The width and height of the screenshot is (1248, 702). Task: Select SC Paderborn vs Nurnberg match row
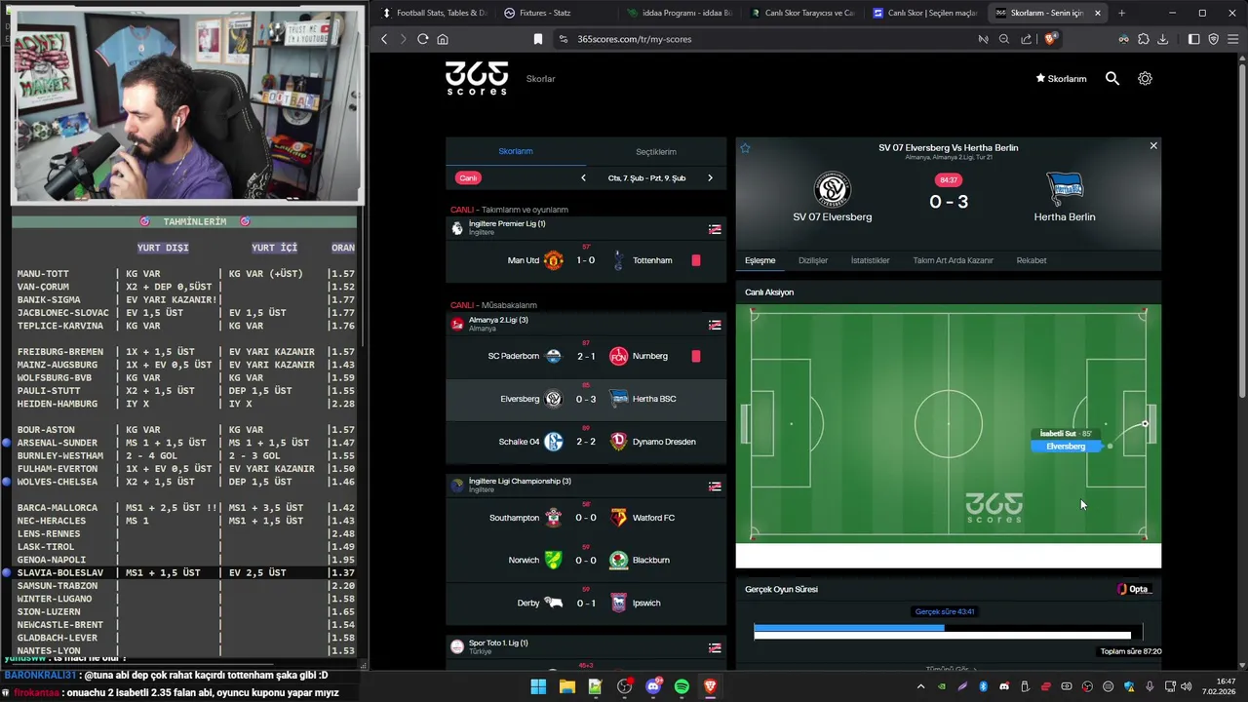(586, 356)
